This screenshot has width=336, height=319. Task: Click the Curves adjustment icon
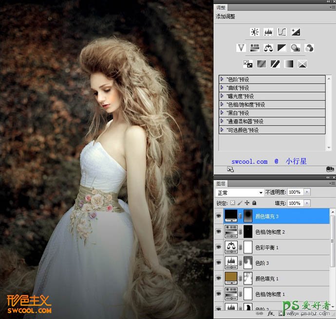[x=282, y=32]
